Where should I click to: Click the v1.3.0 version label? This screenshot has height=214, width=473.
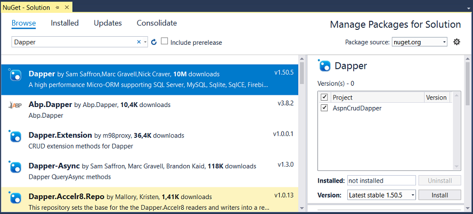point(286,164)
